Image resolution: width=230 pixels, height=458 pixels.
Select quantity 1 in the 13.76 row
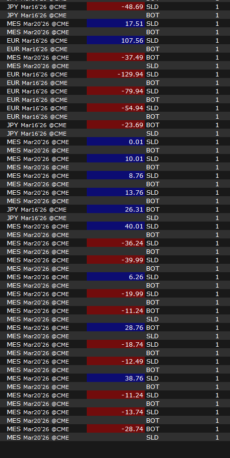(217, 192)
